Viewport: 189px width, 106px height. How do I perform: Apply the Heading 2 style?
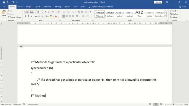coord(129,14)
